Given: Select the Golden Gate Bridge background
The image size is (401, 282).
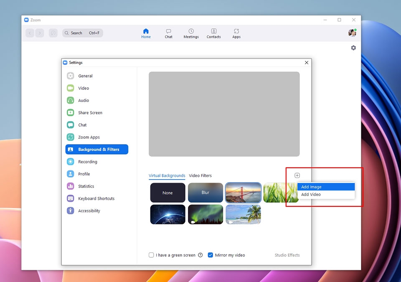Looking at the screenshot, I should 243,193.
